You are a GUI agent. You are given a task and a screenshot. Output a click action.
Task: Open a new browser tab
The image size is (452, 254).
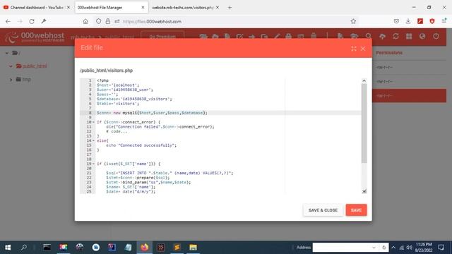[x=230, y=8]
